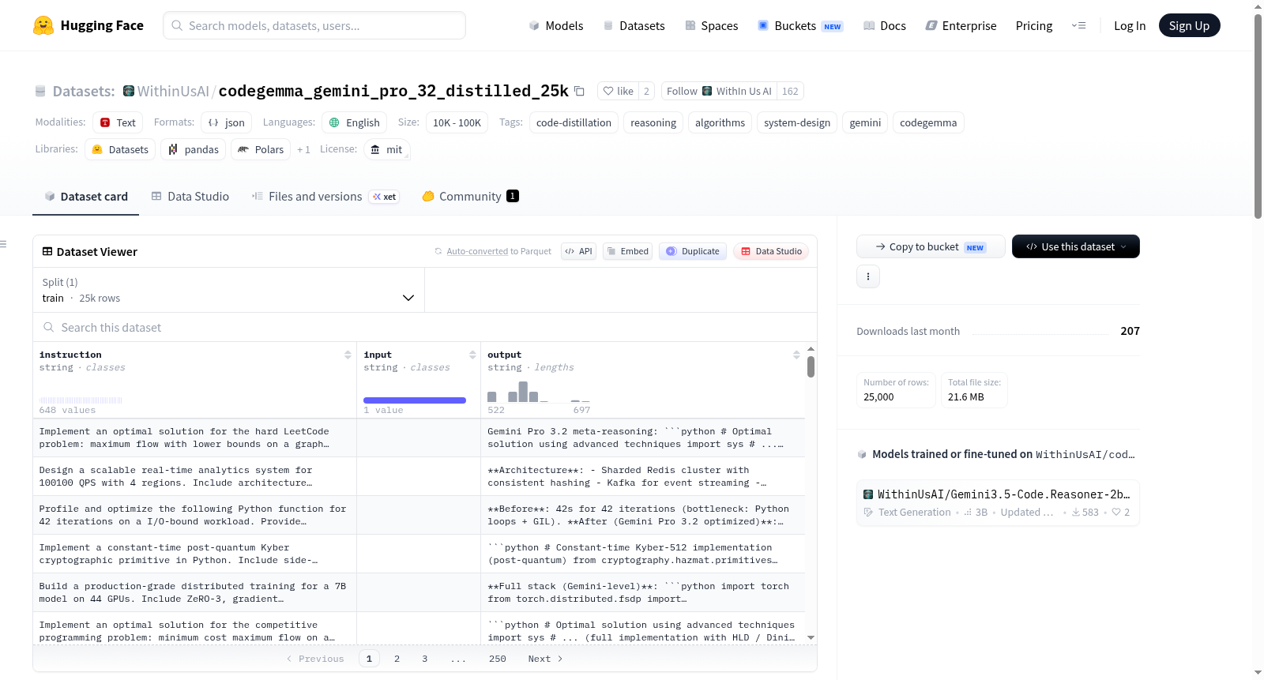Click Next page in pagination
This screenshot has width=1264, height=680.
pos(545,659)
